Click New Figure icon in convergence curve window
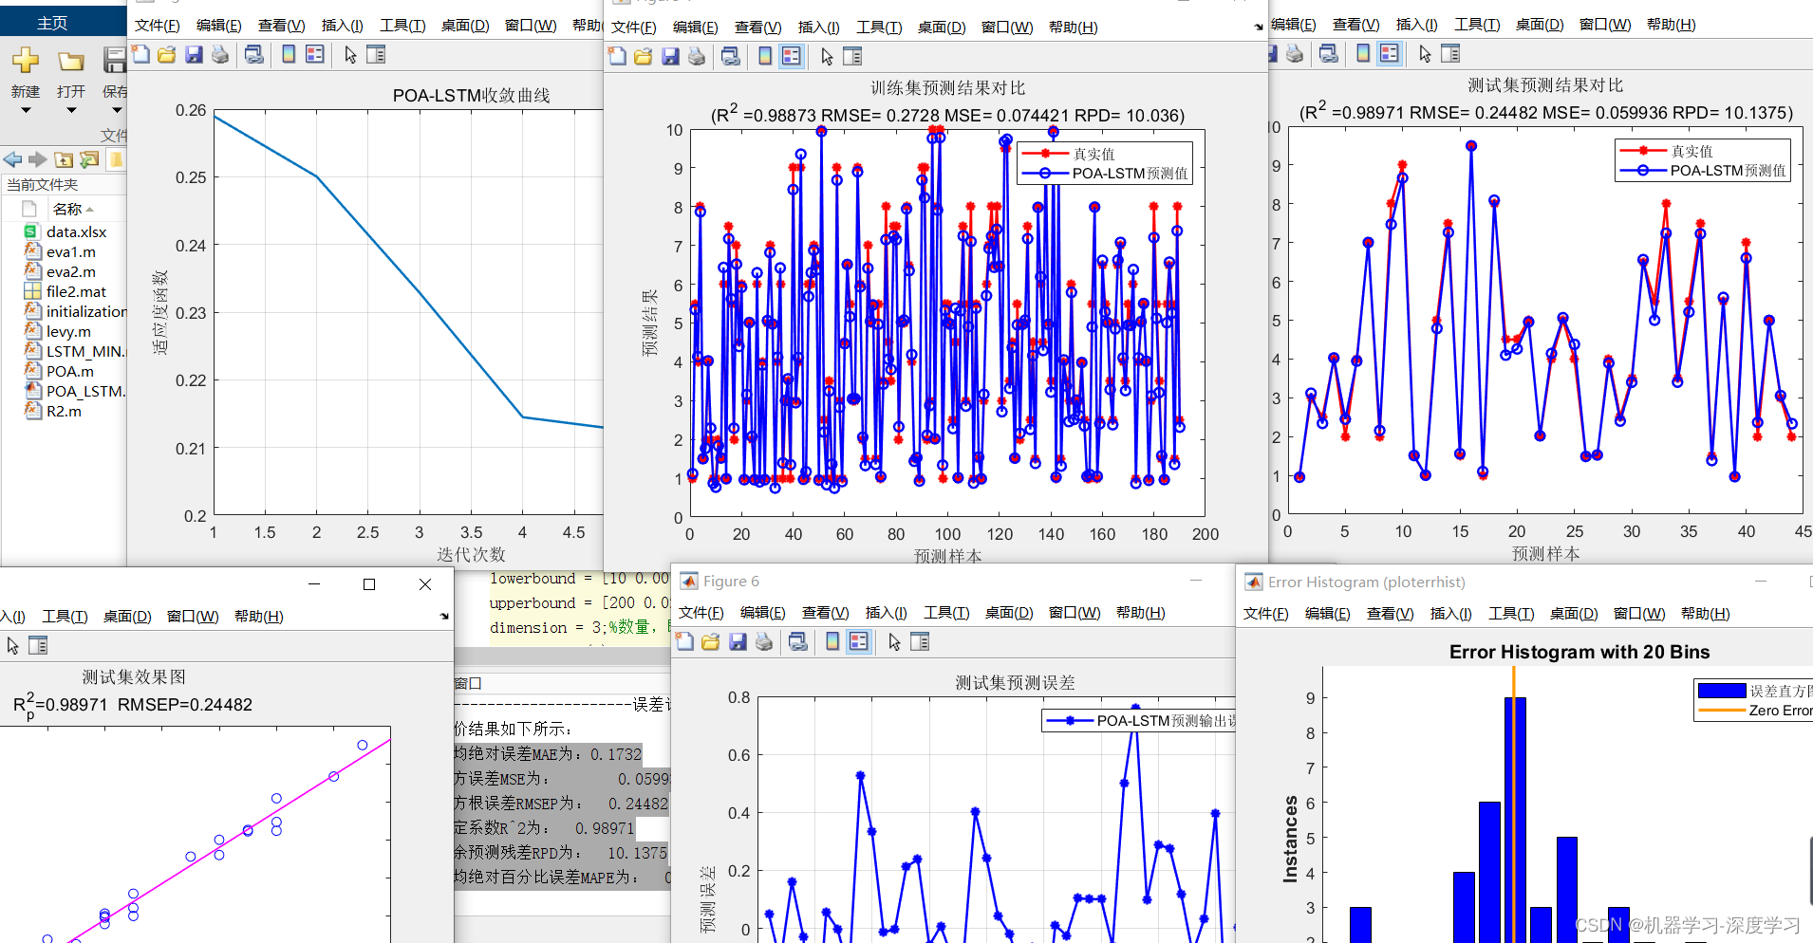Image resolution: width=1813 pixels, height=943 pixels. click(140, 54)
